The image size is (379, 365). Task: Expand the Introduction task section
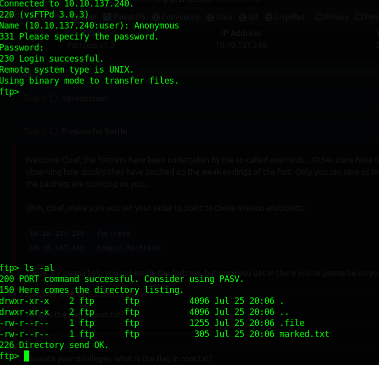(x=84, y=99)
